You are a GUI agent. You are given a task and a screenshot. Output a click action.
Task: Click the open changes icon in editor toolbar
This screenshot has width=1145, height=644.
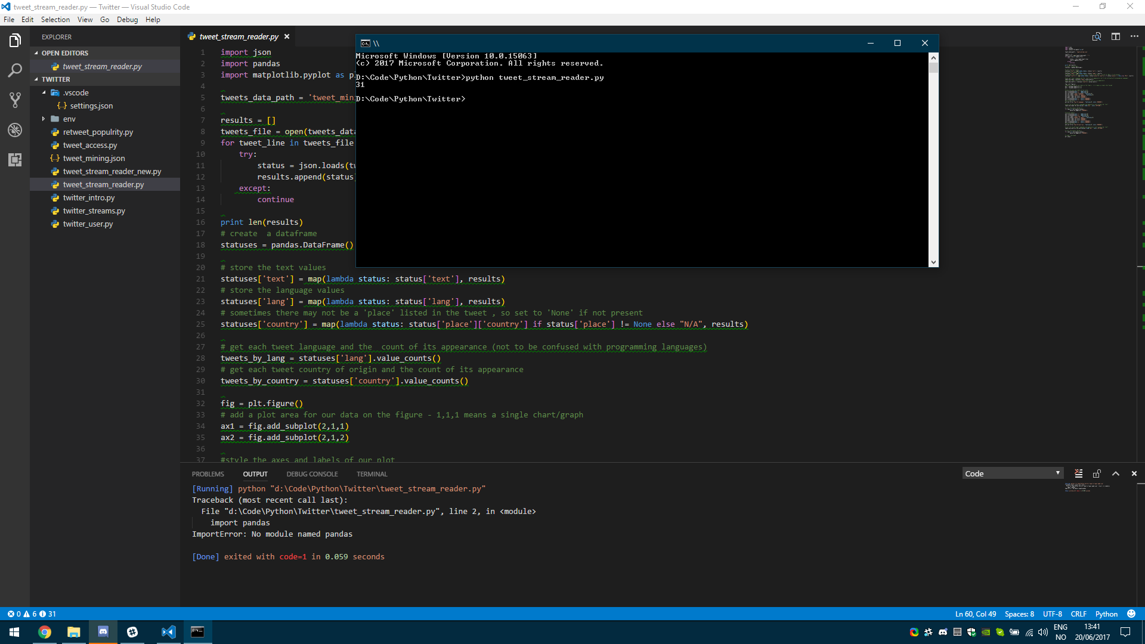(x=1097, y=36)
